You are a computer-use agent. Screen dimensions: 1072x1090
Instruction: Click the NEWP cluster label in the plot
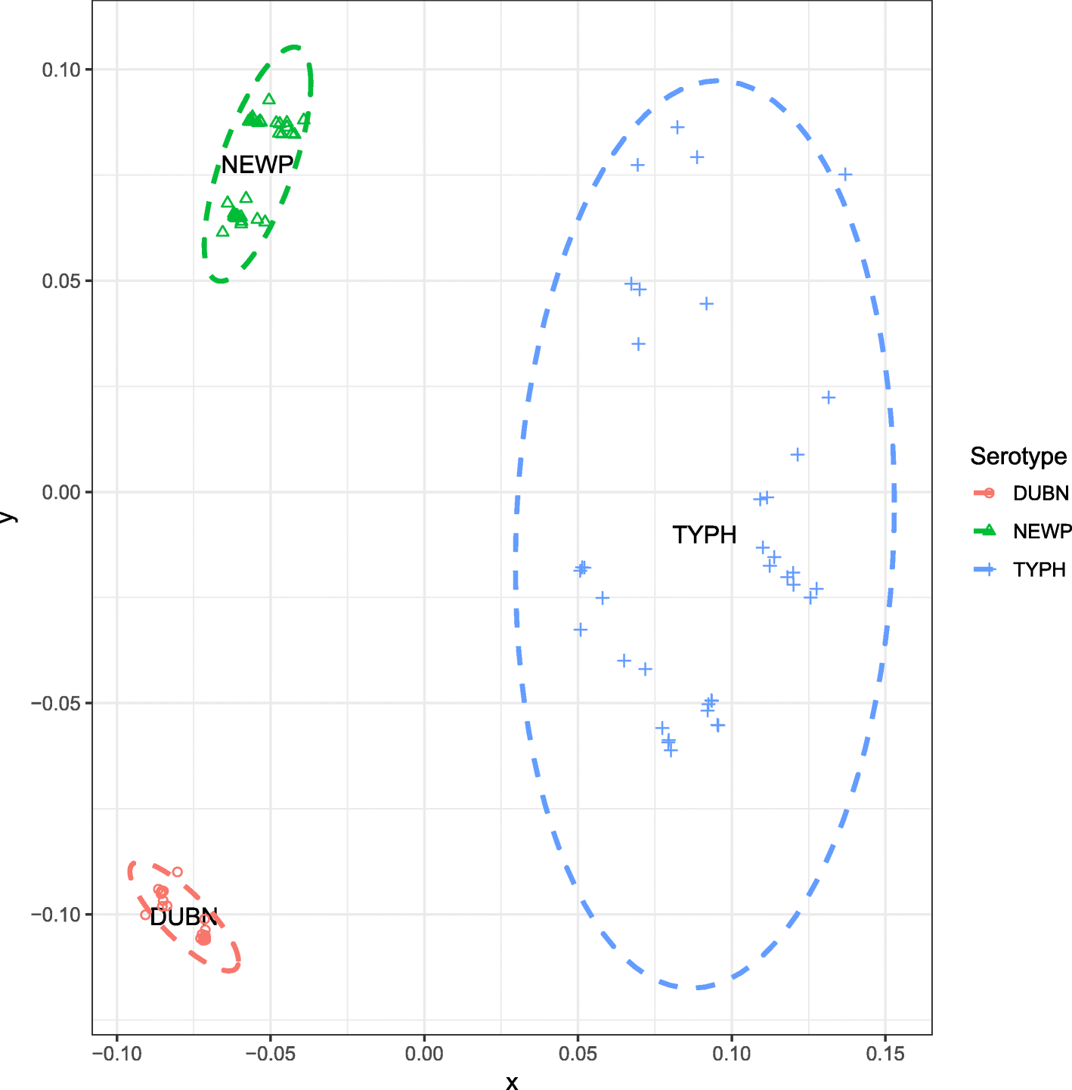point(257,165)
